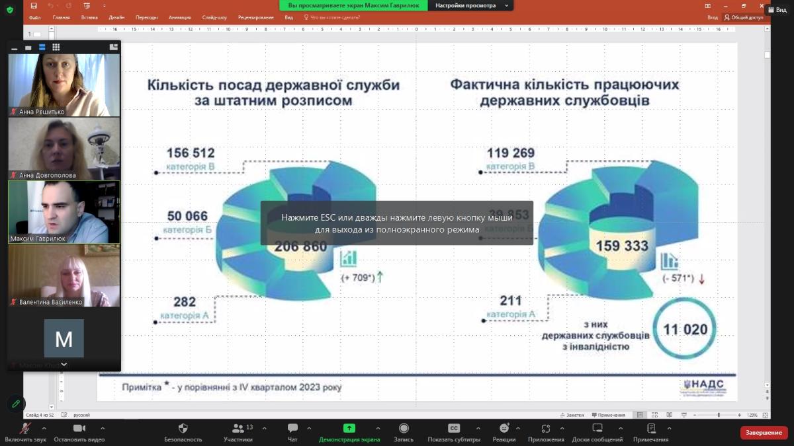The image size is (794, 446).
Task: Switch to the Главная ribbon tab
Action: pyautogui.click(x=62, y=17)
